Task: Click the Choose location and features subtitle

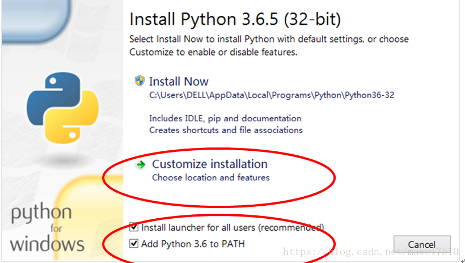Action: (210, 177)
